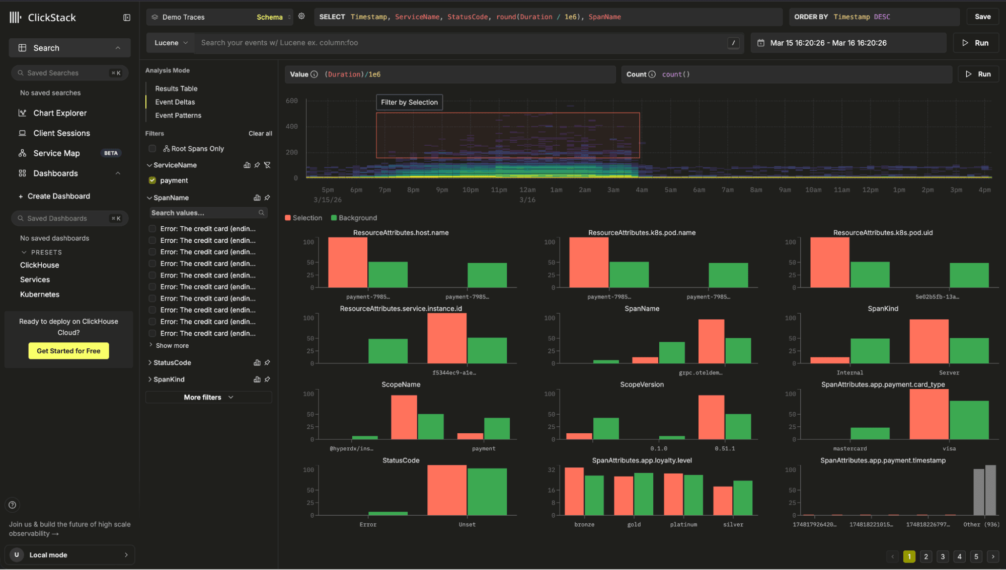Click Filter by Selection button
Image resolution: width=1006 pixels, height=570 pixels.
tap(409, 102)
